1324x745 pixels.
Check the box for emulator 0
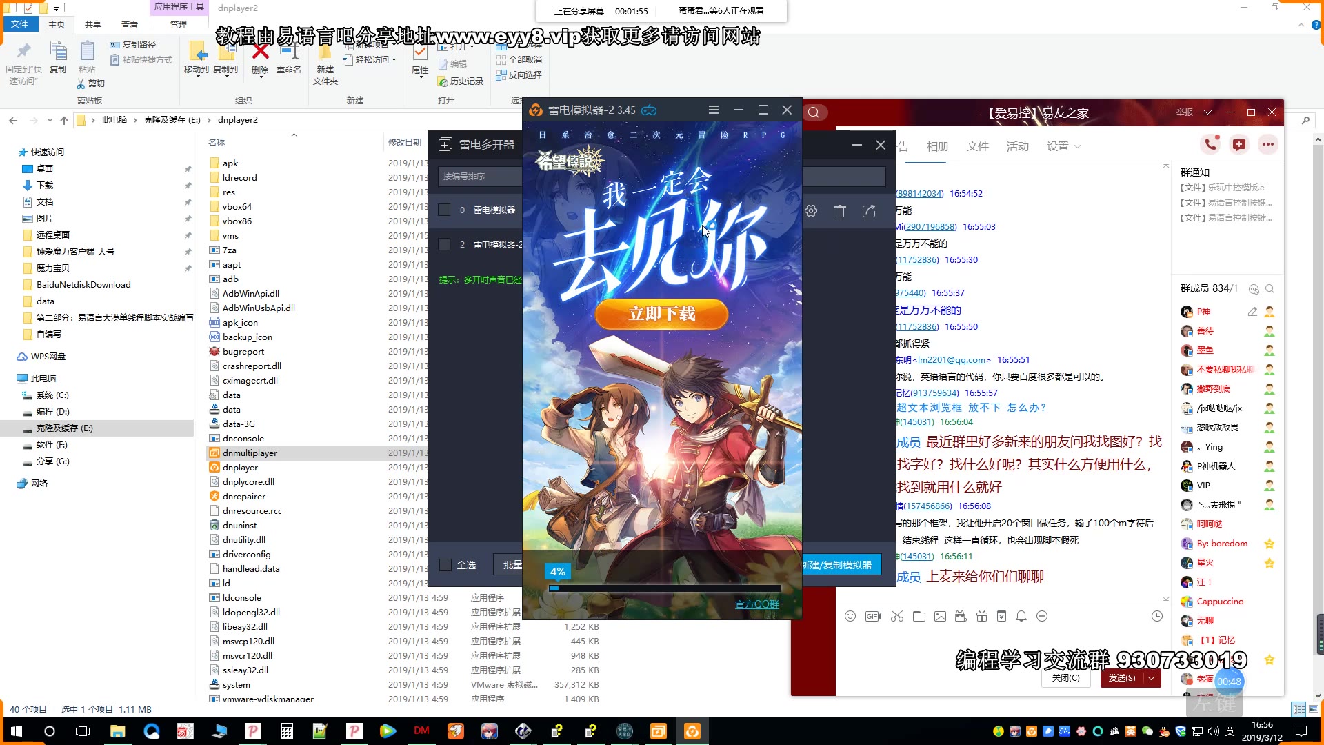[445, 210]
